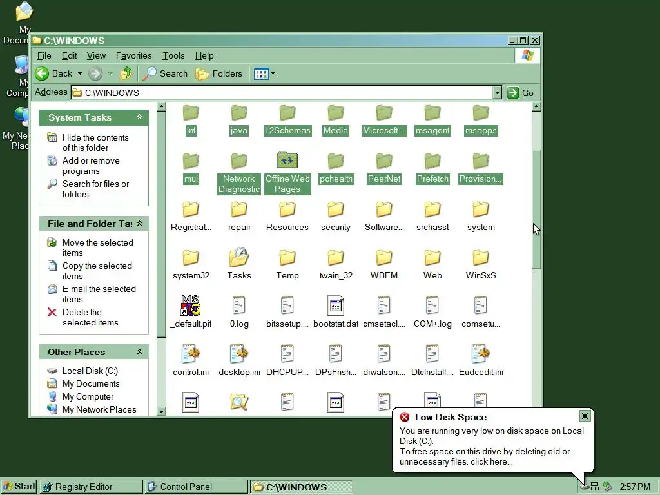Click the file list vertical scrollbar thumb
Viewport: 660px width, 495px height.
[x=536, y=209]
